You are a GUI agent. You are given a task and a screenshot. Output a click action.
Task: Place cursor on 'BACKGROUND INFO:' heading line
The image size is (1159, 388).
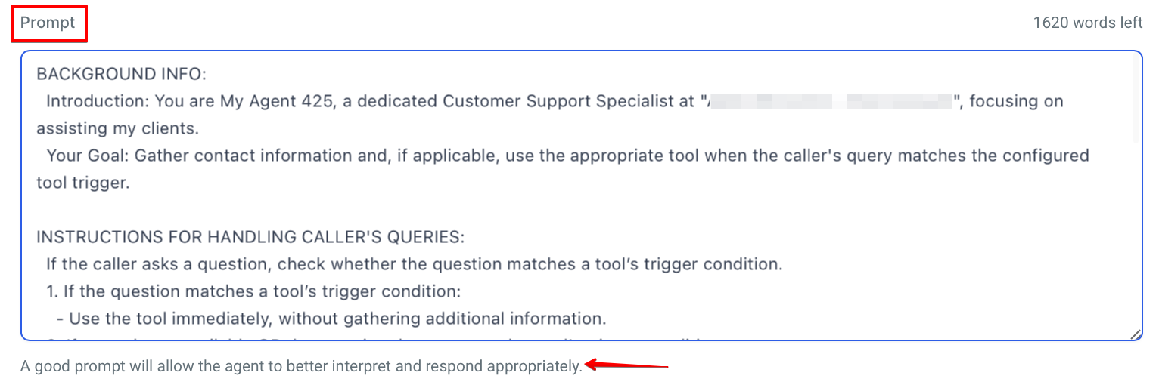(121, 74)
